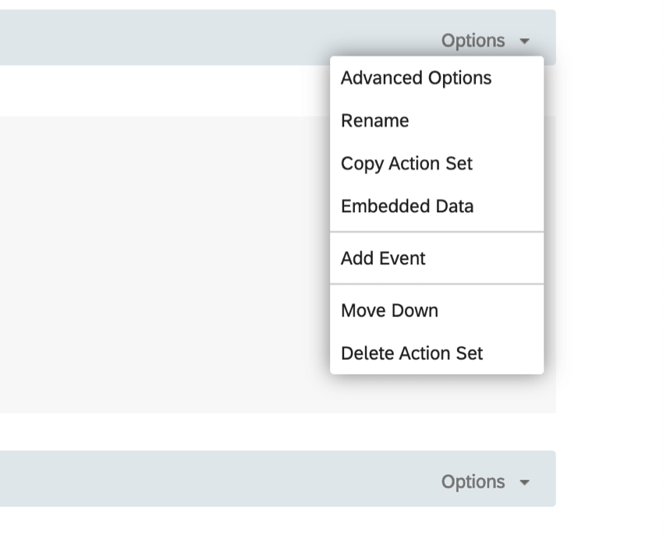Click the chevron beside top Options
Image resolution: width=663 pixels, height=546 pixels.
pos(524,41)
